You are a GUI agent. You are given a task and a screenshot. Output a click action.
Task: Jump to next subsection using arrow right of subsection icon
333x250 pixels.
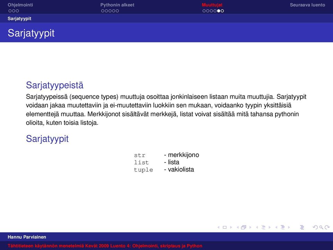pos(270,227)
